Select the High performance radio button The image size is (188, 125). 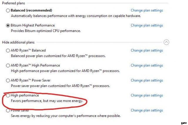(x=8, y=96)
